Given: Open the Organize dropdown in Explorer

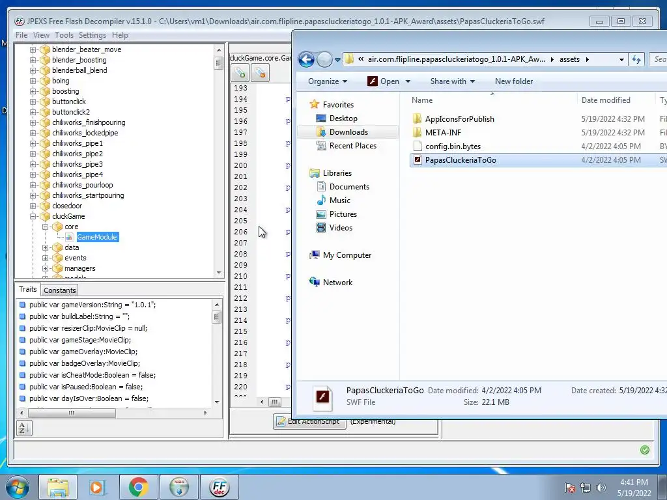Looking at the screenshot, I should pos(328,81).
